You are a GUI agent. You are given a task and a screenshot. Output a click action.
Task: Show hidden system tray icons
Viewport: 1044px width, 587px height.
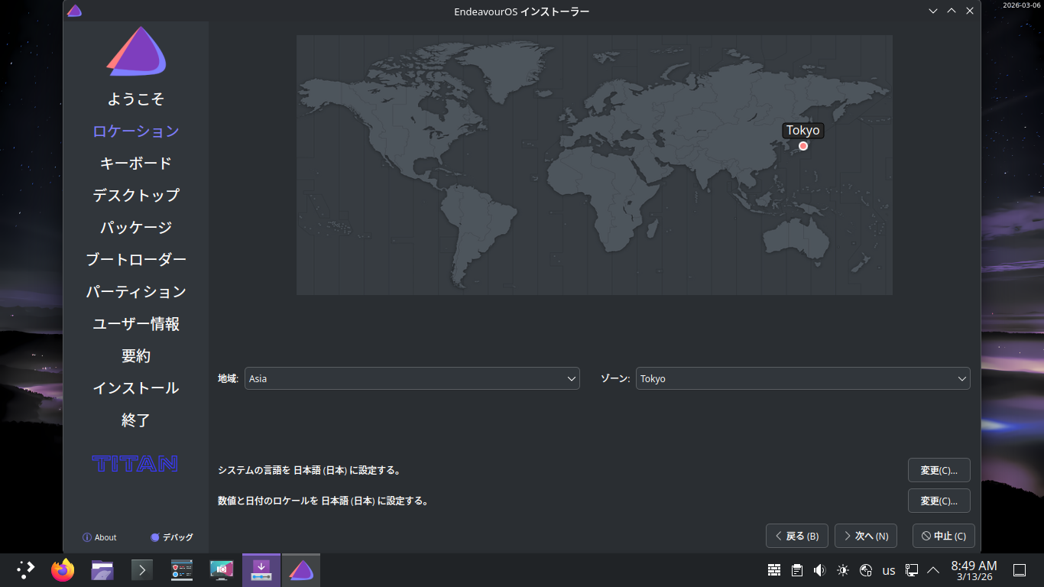(x=933, y=569)
